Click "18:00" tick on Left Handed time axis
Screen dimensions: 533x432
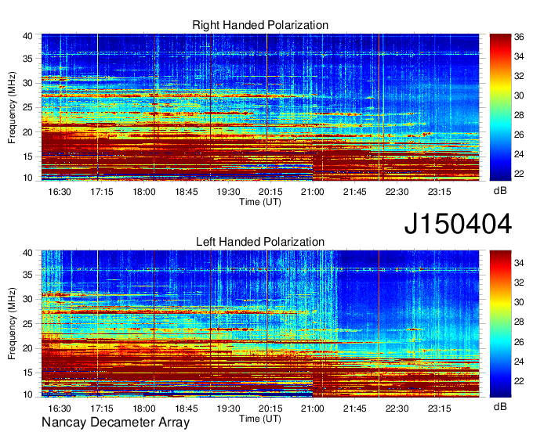pyautogui.click(x=143, y=408)
